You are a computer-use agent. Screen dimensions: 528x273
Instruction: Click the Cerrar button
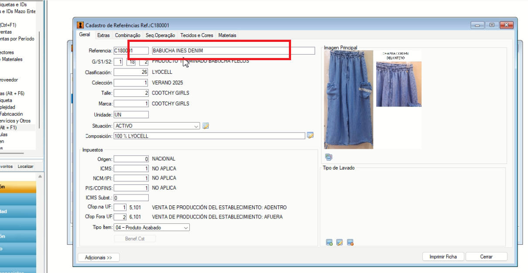point(487,257)
